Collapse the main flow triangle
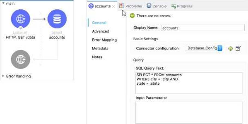 pos(3,4)
